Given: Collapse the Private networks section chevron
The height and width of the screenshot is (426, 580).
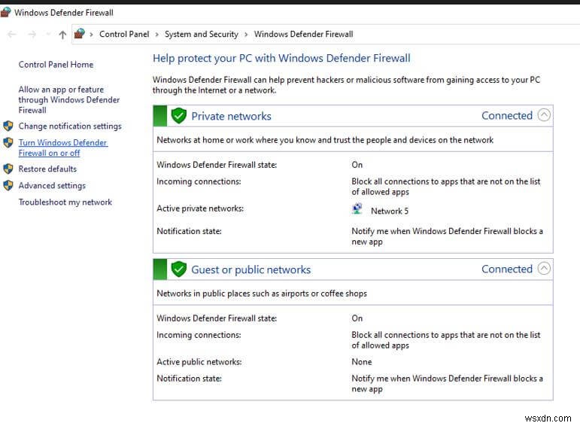Looking at the screenshot, I should [544, 115].
